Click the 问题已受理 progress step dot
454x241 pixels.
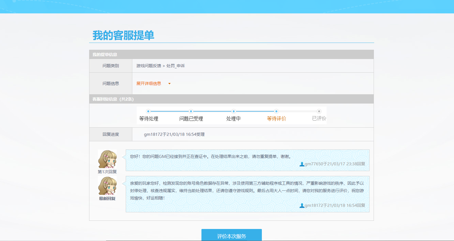tap(191, 111)
